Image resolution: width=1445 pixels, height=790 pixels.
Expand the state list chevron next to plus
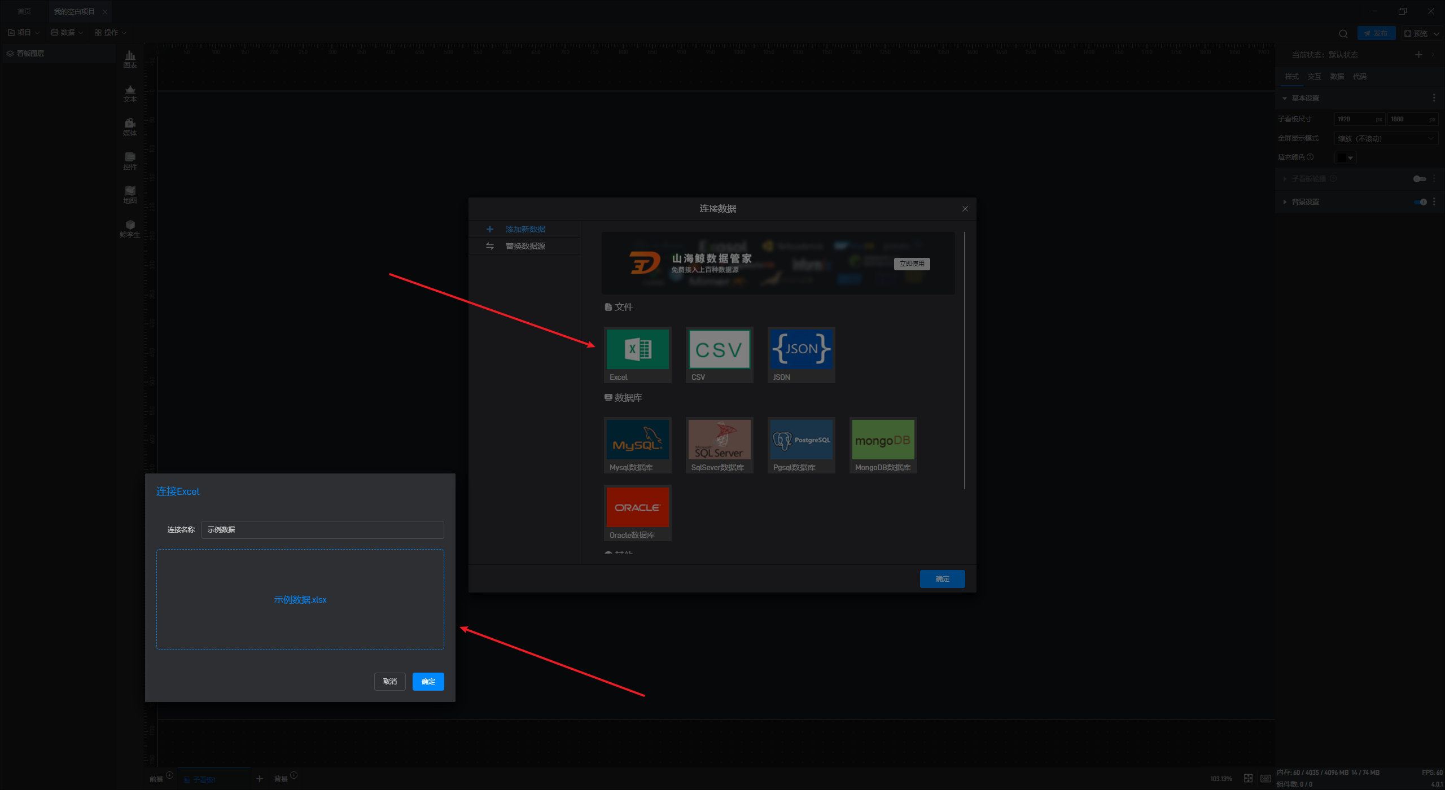tap(1433, 55)
